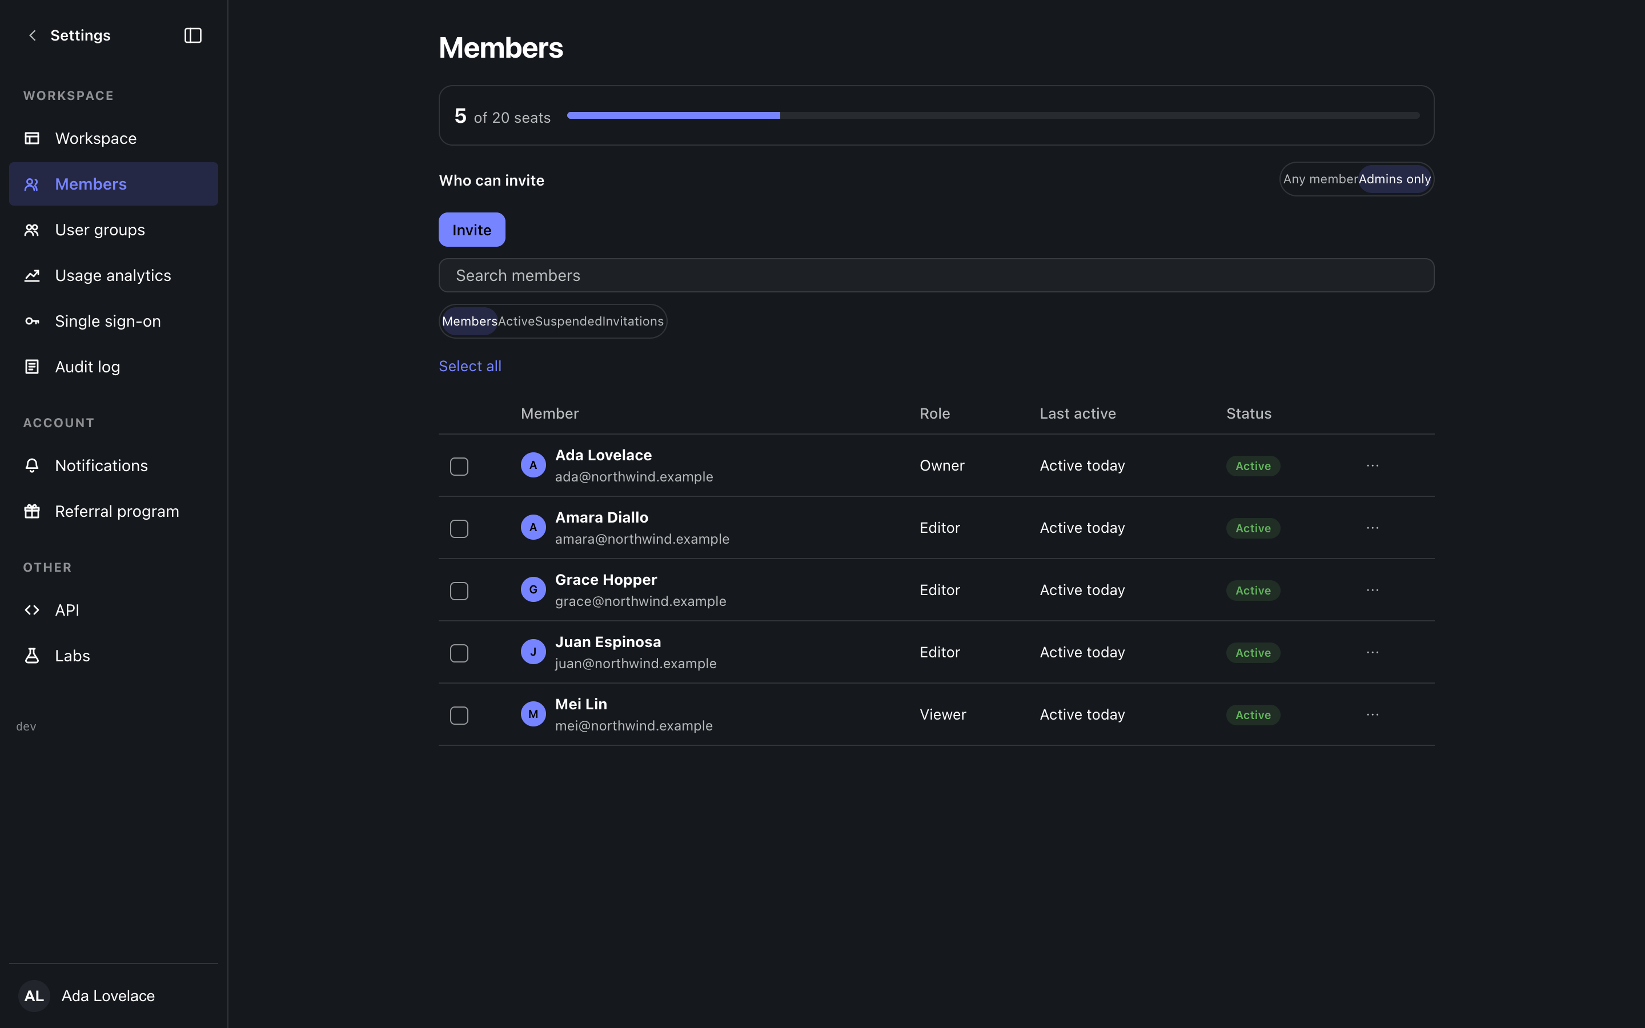Select Grace Hopper's row checkbox
Image resolution: width=1645 pixels, height=1028 pixels.
[x=459, y=591]
